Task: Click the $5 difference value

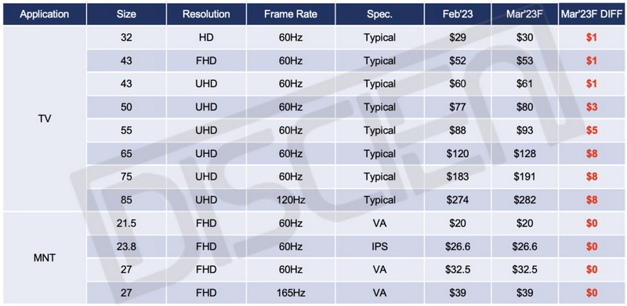Action: (592, 130)
